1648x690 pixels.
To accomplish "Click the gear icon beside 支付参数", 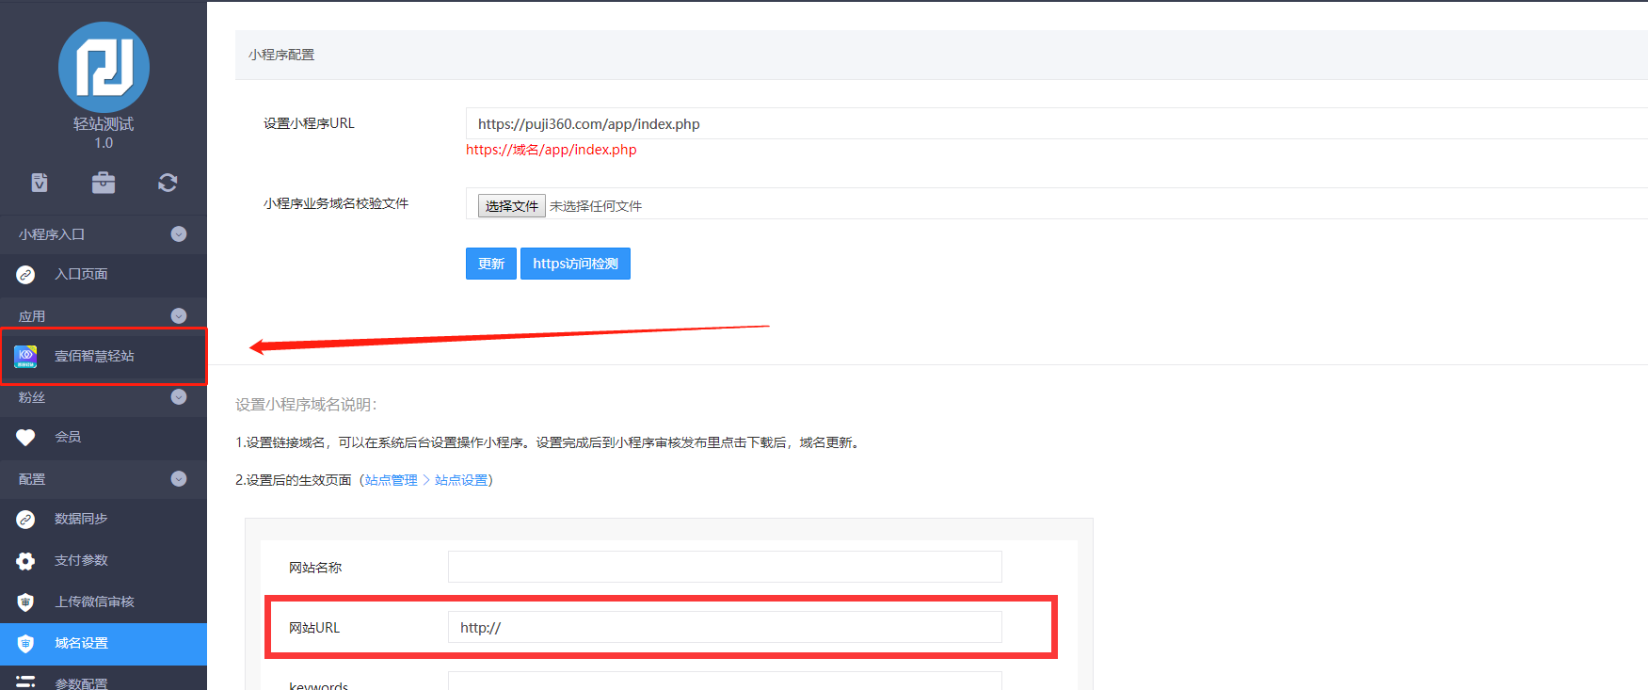I will (x=25, y=561).
